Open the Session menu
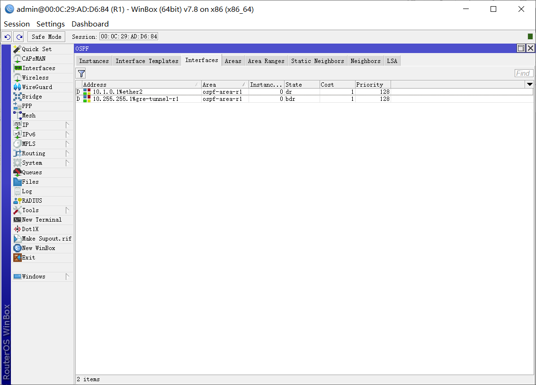This screenshot has height=385, width=536. [x=17, y=24]
